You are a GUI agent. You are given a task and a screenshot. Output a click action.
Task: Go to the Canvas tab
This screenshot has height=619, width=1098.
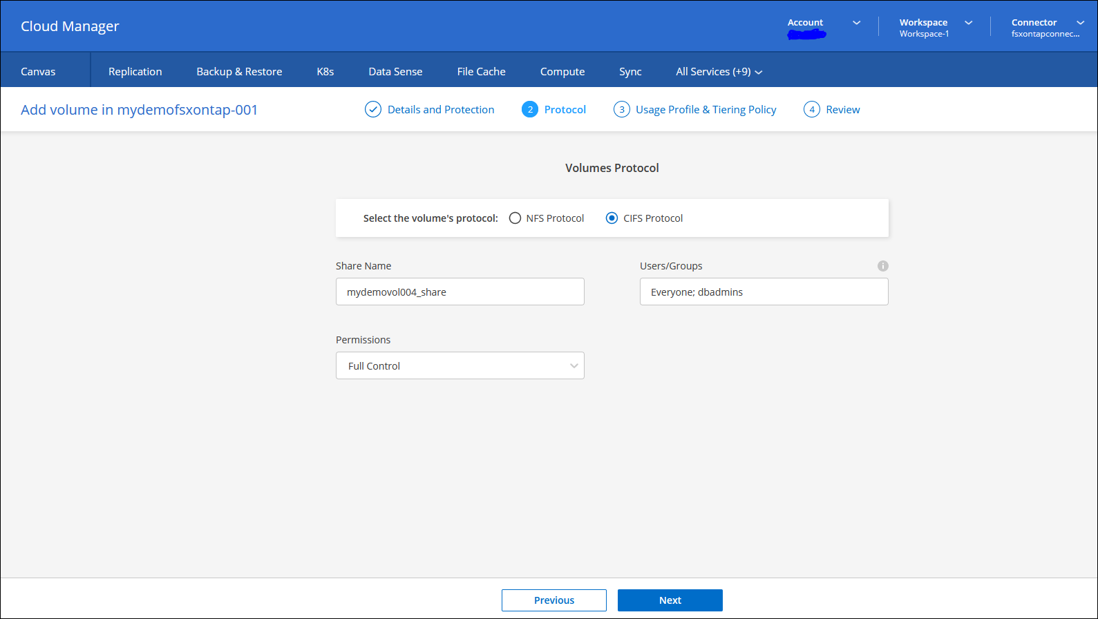point(38,72)
